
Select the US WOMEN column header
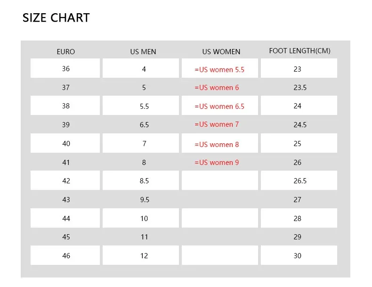pos(221,51)
